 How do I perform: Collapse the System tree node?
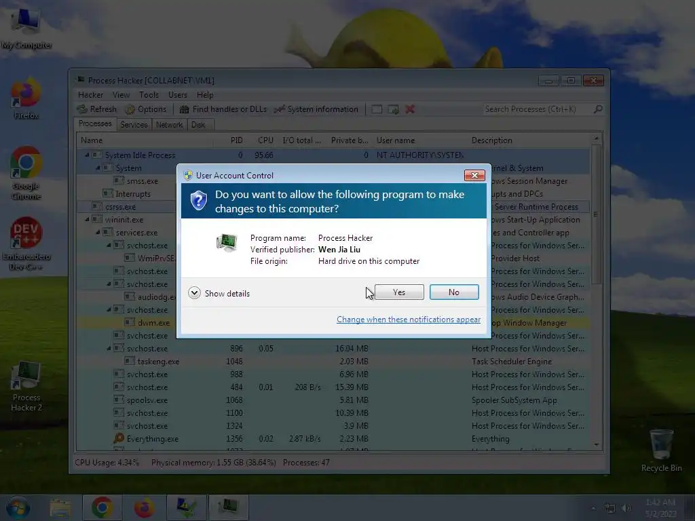coord(98,168)
